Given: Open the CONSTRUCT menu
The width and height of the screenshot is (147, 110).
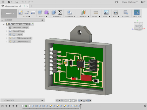Looking at the screenshot, I should tap(83, 16).
